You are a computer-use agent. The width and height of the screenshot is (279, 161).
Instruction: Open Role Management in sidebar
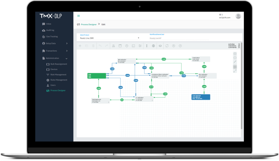[58, 75]
